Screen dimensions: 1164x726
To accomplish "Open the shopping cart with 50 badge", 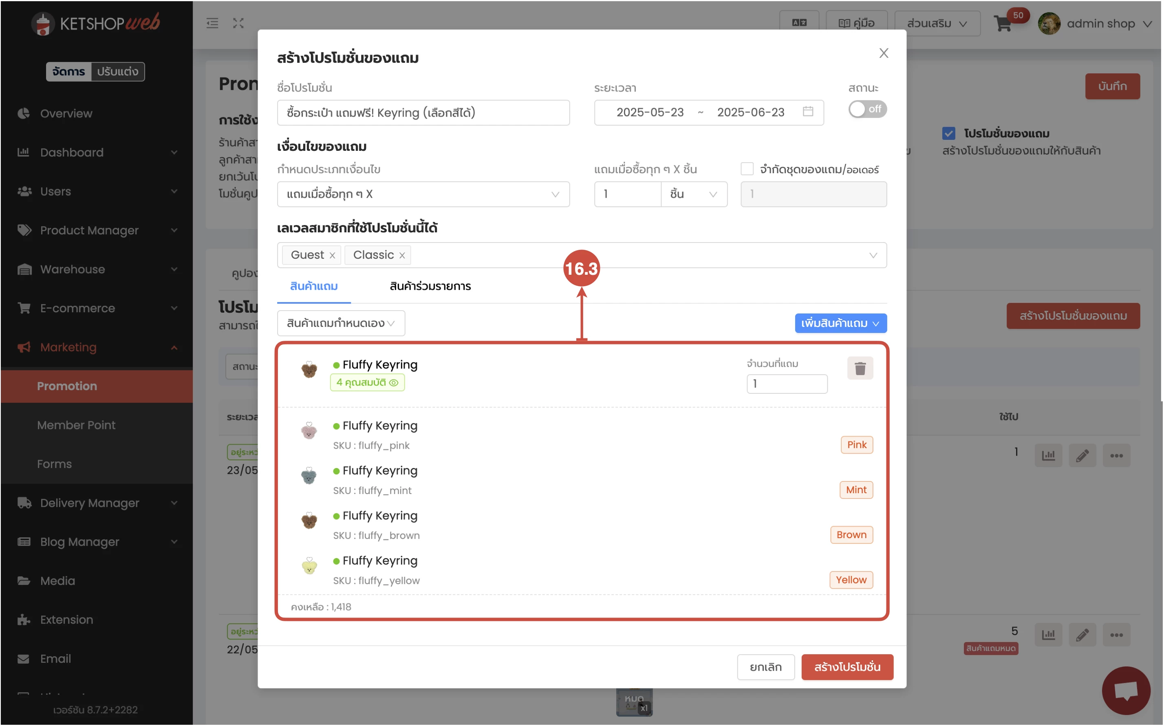I will [x=1003, y=23].
